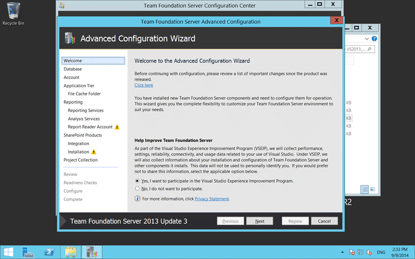Viewport: 415px width, 259px height.
Task: Open the Report Reader Account step
Action: 90,127
